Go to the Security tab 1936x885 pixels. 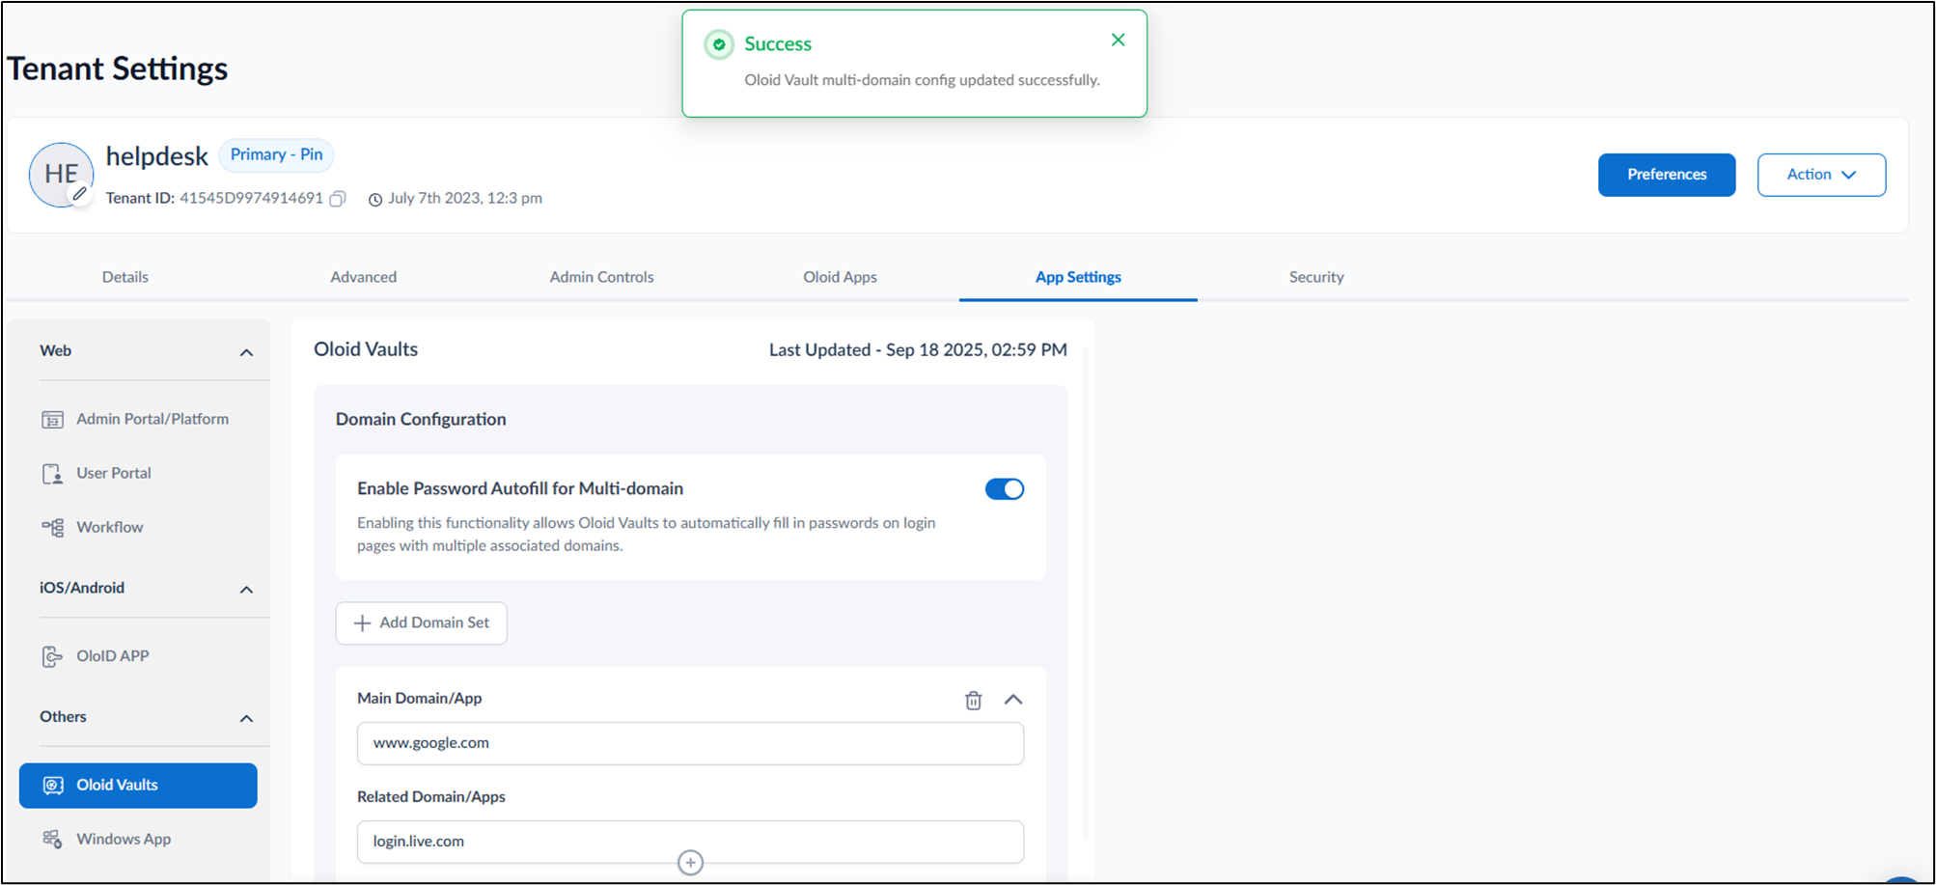coord(1316,277)
